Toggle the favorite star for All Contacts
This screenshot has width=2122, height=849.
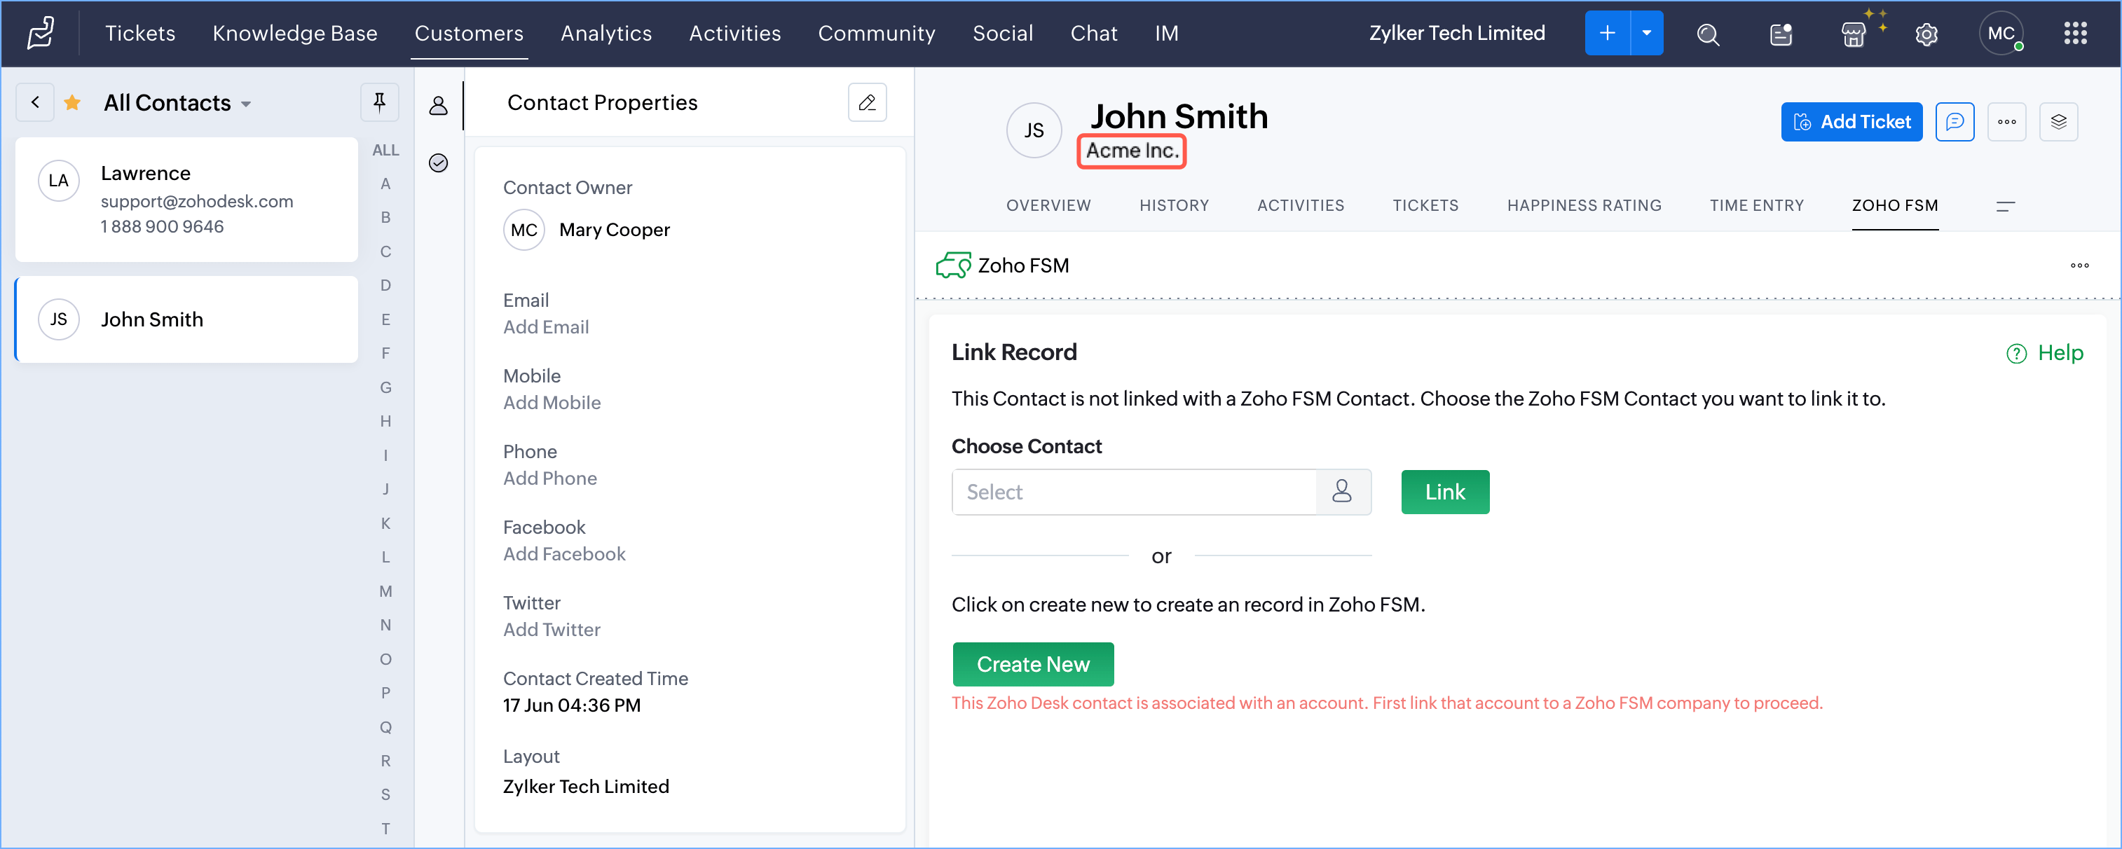point(72,102)
